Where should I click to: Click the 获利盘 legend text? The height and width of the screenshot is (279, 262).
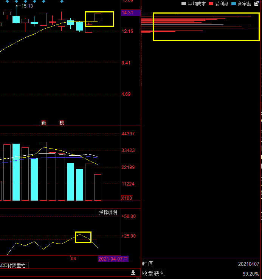coord(222,4)
